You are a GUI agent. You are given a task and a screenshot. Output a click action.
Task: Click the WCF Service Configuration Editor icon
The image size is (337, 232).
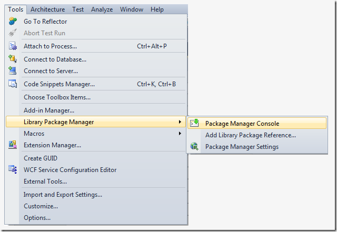(13, 169)
